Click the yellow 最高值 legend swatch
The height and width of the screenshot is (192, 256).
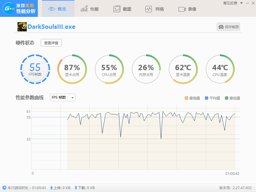(x=186, y=98)
